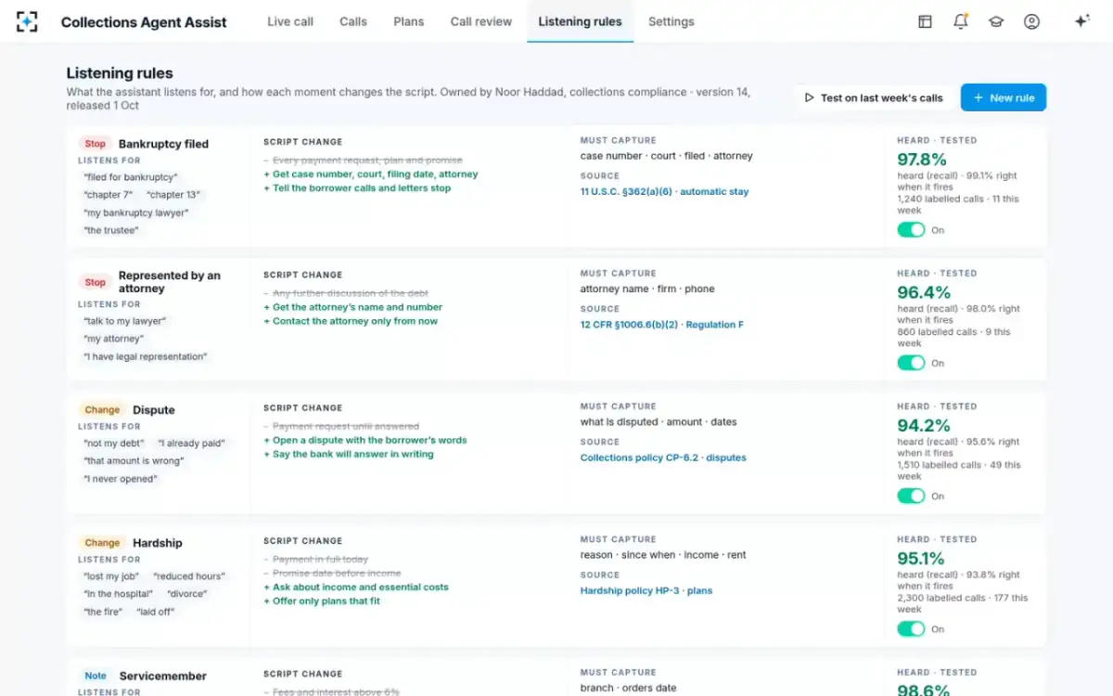Click the "not my debt" phrase
Screen dimensions: 1113x696
click(x=113, y=444)
